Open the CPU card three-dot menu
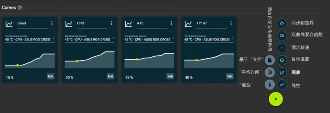Viewport: 330px width, 113px height. [x=112, y=23]
